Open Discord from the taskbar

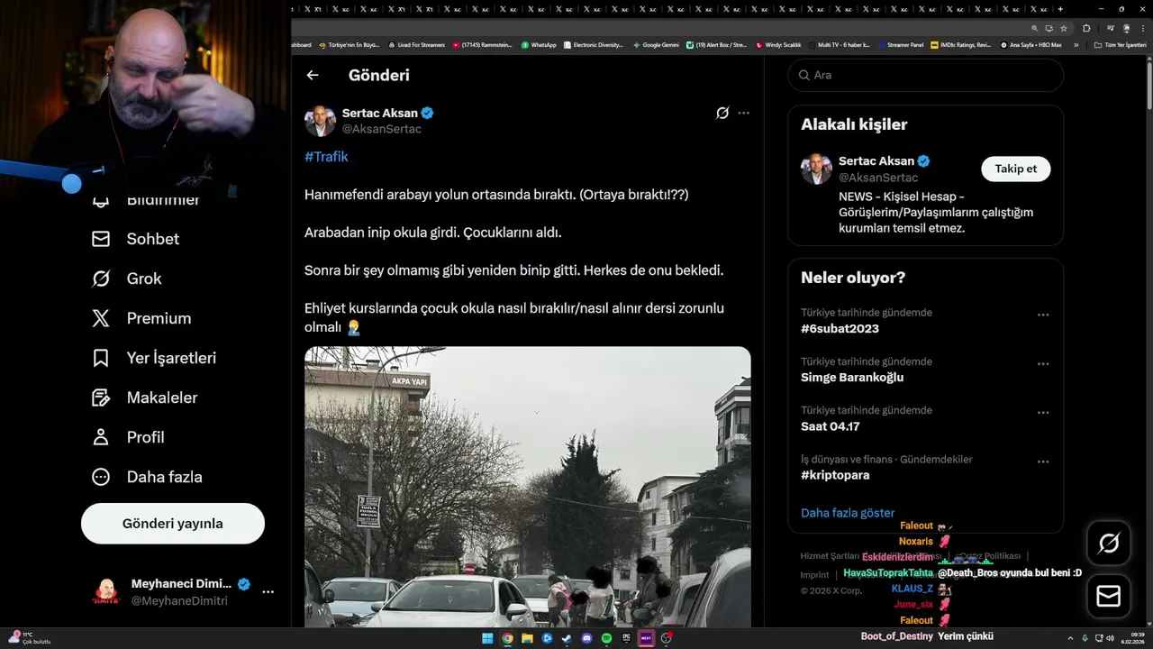pyautogui.click(x=586, y=638)
